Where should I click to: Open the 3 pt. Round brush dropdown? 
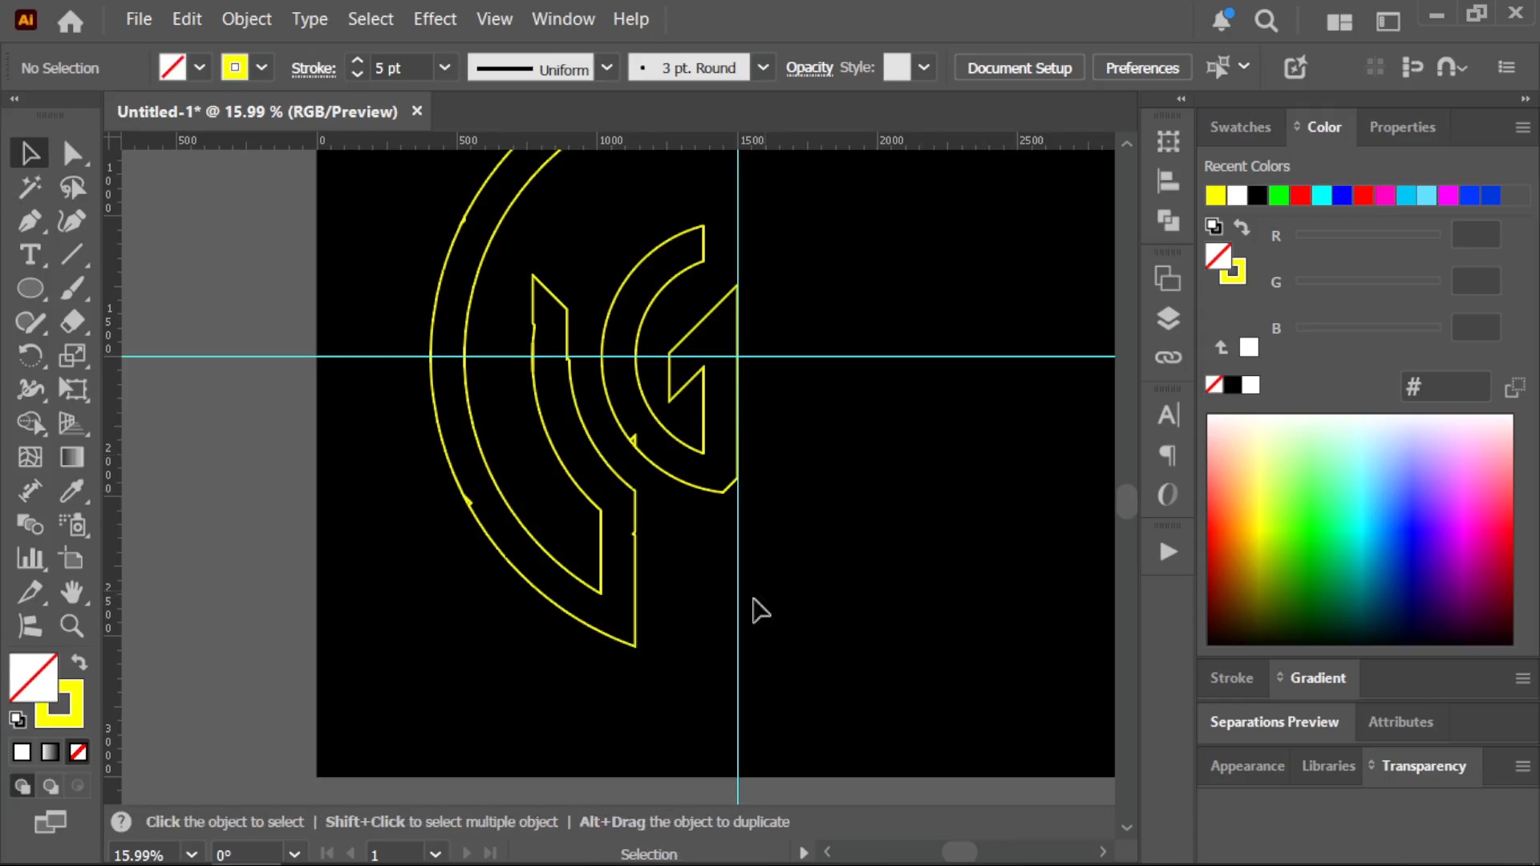763,67
